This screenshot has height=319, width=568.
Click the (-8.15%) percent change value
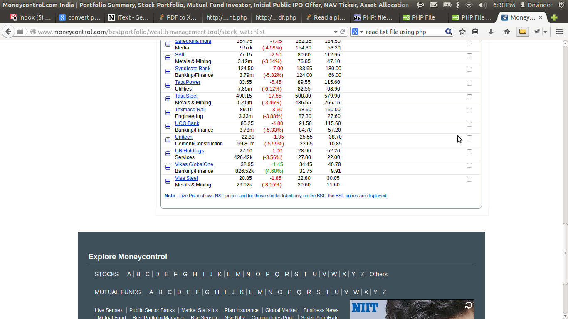click(272, 185)
